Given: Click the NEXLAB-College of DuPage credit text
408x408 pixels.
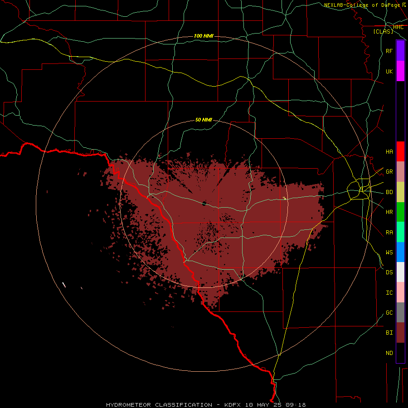Looking at the screenshot, I should click(362, 5).
